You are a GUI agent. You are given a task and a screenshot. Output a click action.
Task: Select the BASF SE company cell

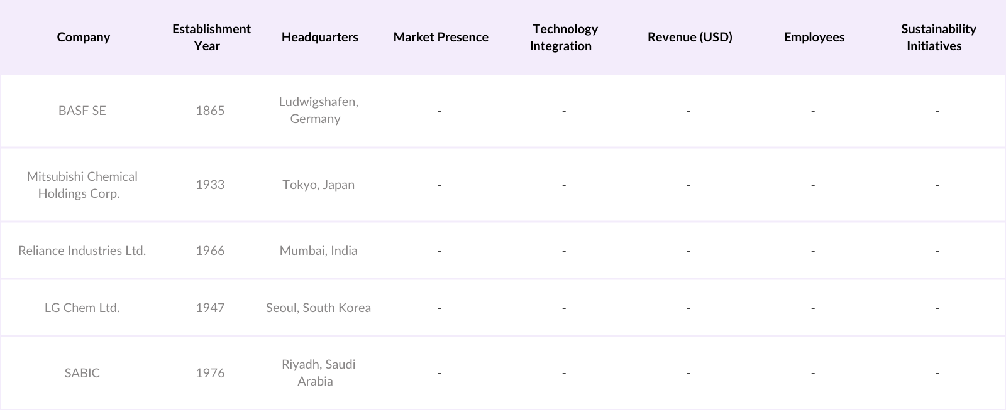click(x=82, y=111)
